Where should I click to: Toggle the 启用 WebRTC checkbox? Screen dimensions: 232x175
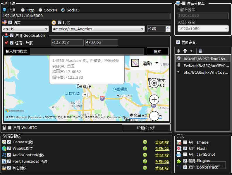[x=9, y=128]
